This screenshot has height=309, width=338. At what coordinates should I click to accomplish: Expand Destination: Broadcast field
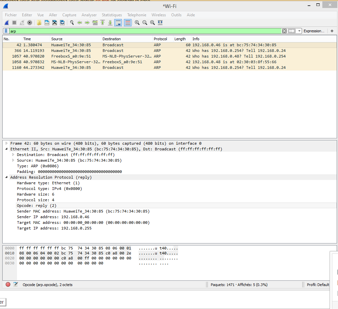[x=13, y=155]
